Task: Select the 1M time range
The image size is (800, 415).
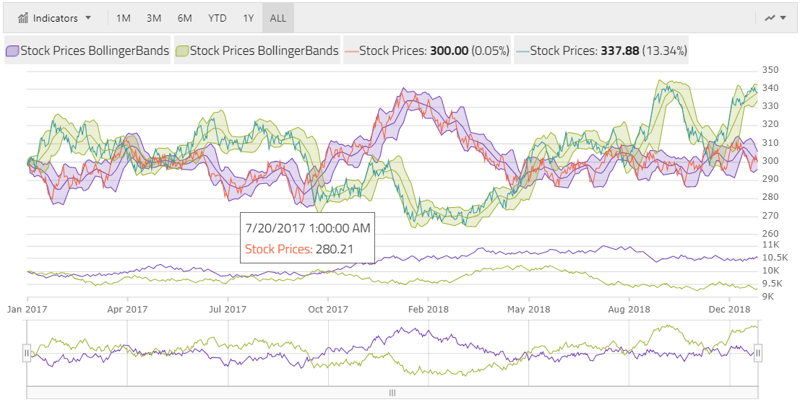Action: click(124, 18)
